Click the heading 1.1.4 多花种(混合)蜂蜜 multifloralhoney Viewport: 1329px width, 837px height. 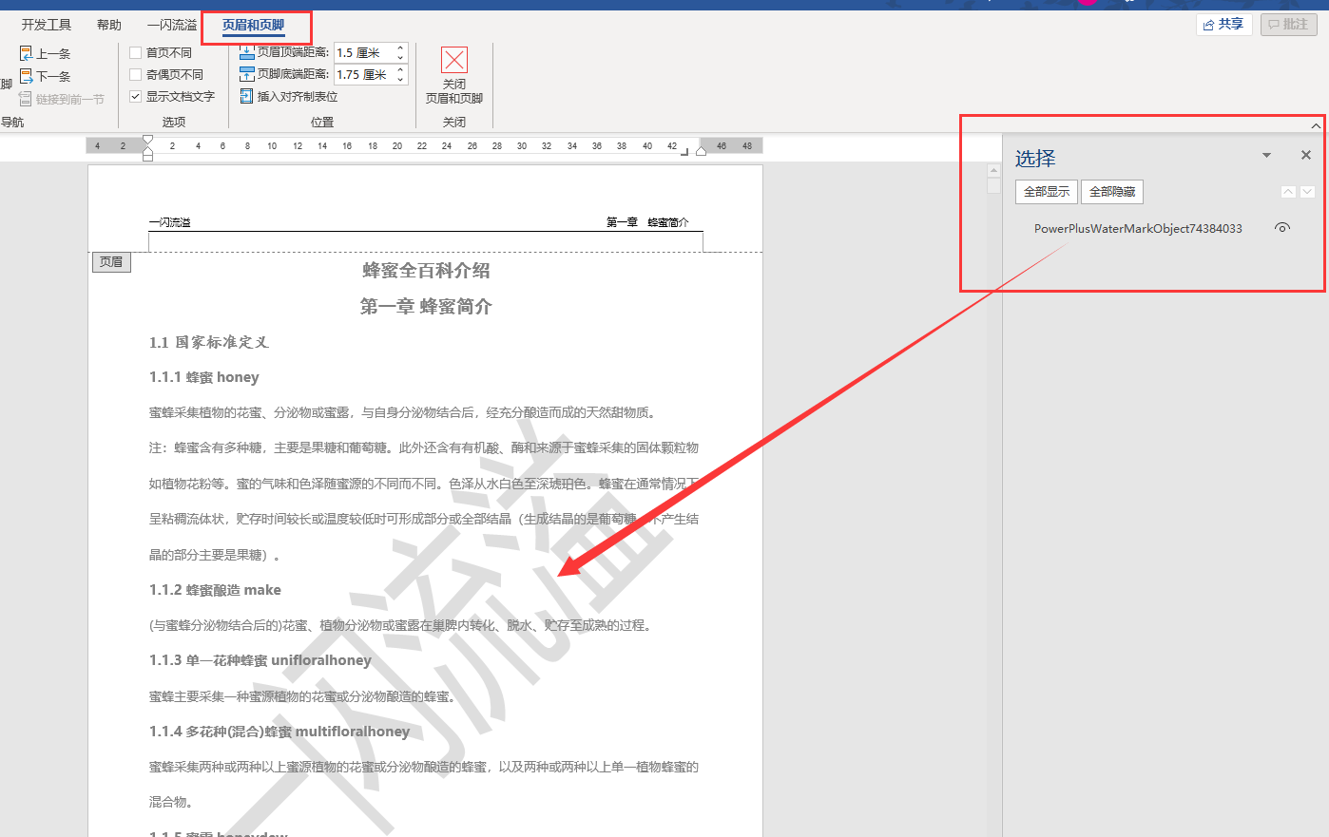[x=279, y=732]
